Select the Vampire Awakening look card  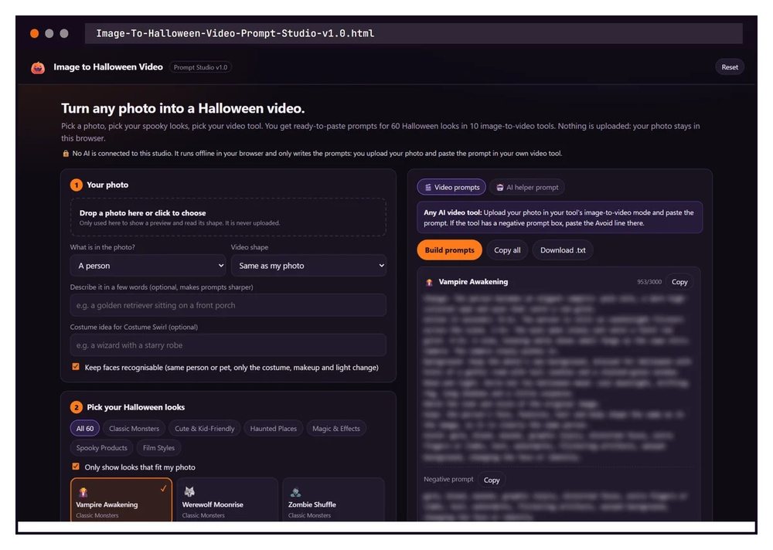(x=121, y=500)
